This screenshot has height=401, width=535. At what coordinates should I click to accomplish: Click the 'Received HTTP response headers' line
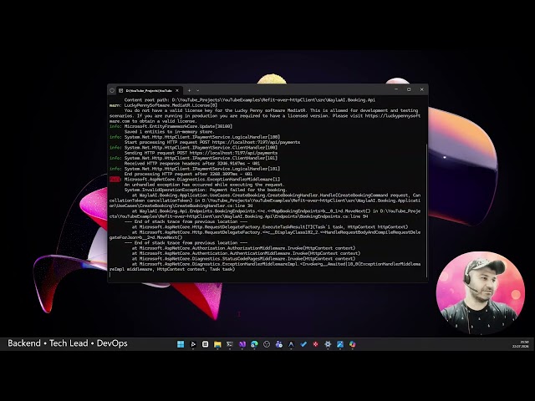[191, 164]
